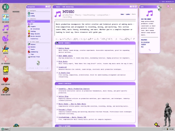Click the Home breadcrumb link
The height and width of the screenshot is (131, 175).
point(122,14)
